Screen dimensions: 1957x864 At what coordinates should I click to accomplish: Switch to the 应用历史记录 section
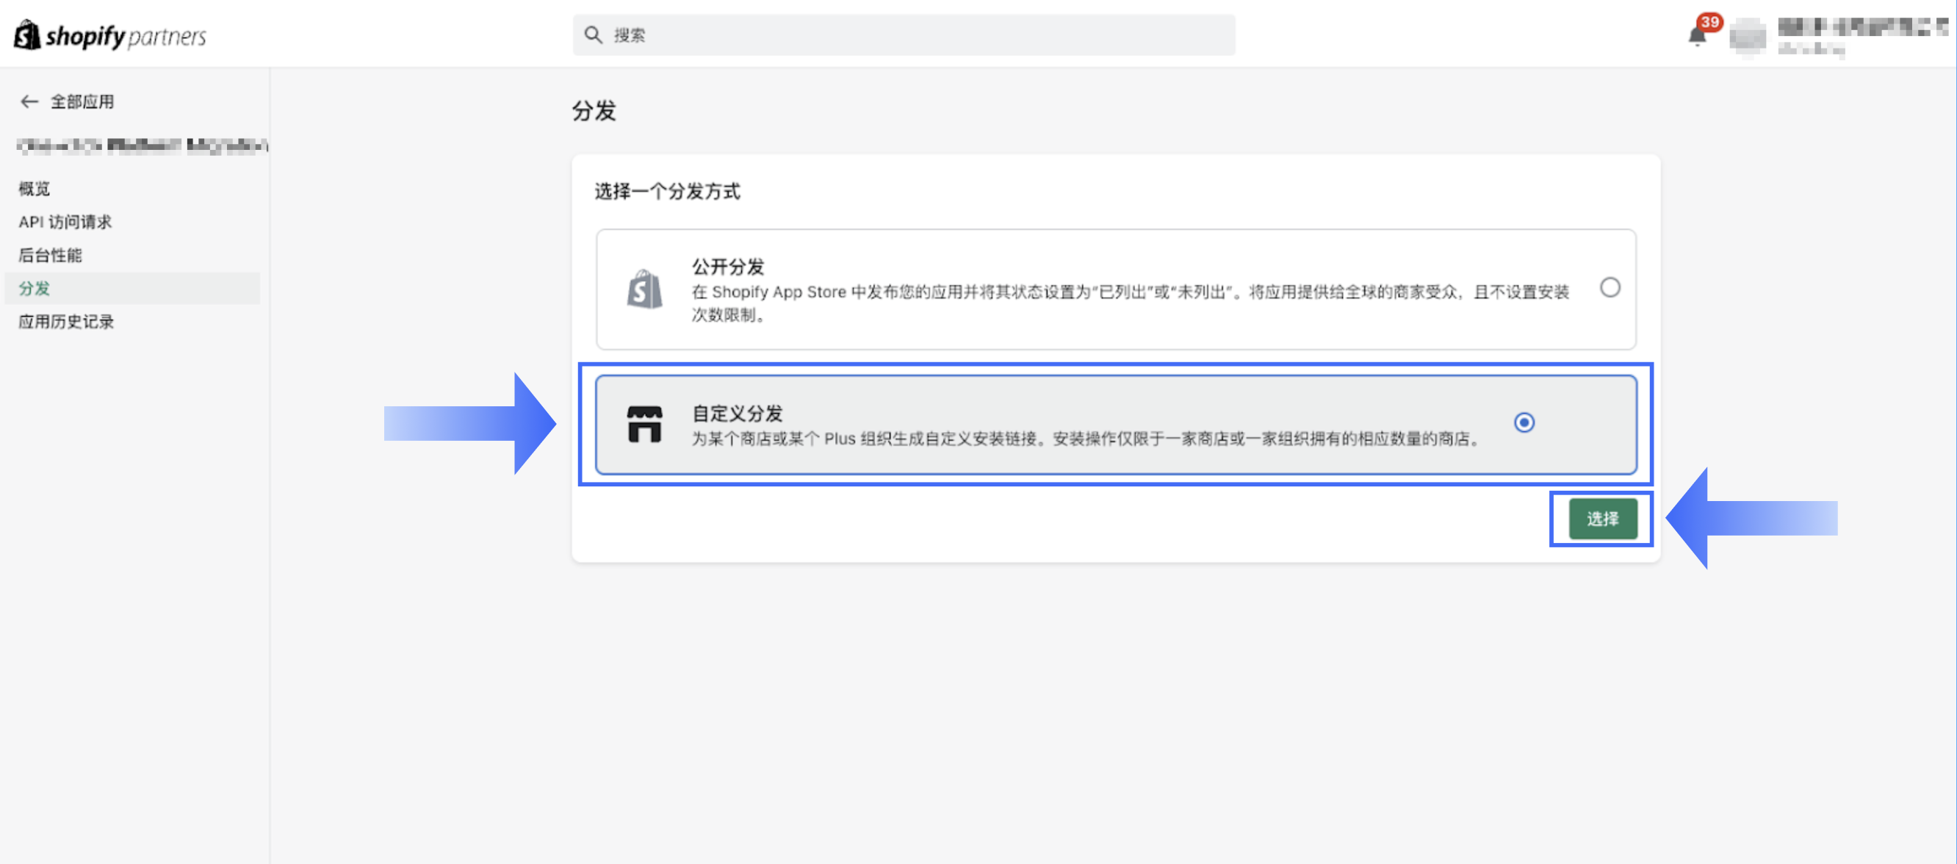click(x=66, y=322)
